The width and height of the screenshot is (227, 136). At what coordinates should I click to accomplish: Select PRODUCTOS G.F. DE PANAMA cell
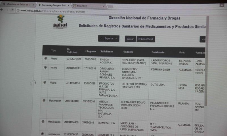coord(108,90)
